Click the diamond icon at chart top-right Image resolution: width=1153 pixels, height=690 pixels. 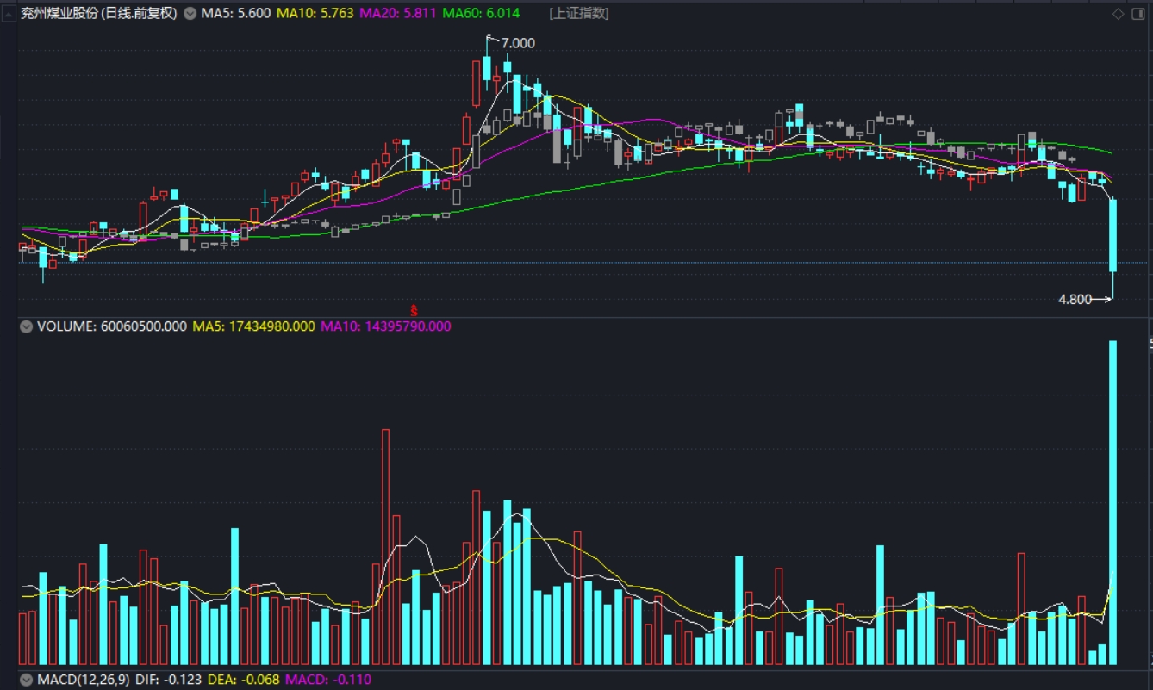point(1119,14)
